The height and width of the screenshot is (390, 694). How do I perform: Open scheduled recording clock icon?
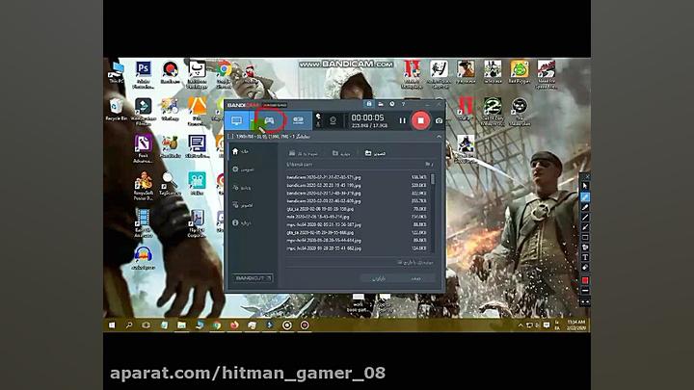392,104
